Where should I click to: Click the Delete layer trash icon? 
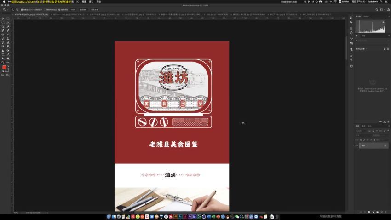pyautogui.click(x=385, y=212)
